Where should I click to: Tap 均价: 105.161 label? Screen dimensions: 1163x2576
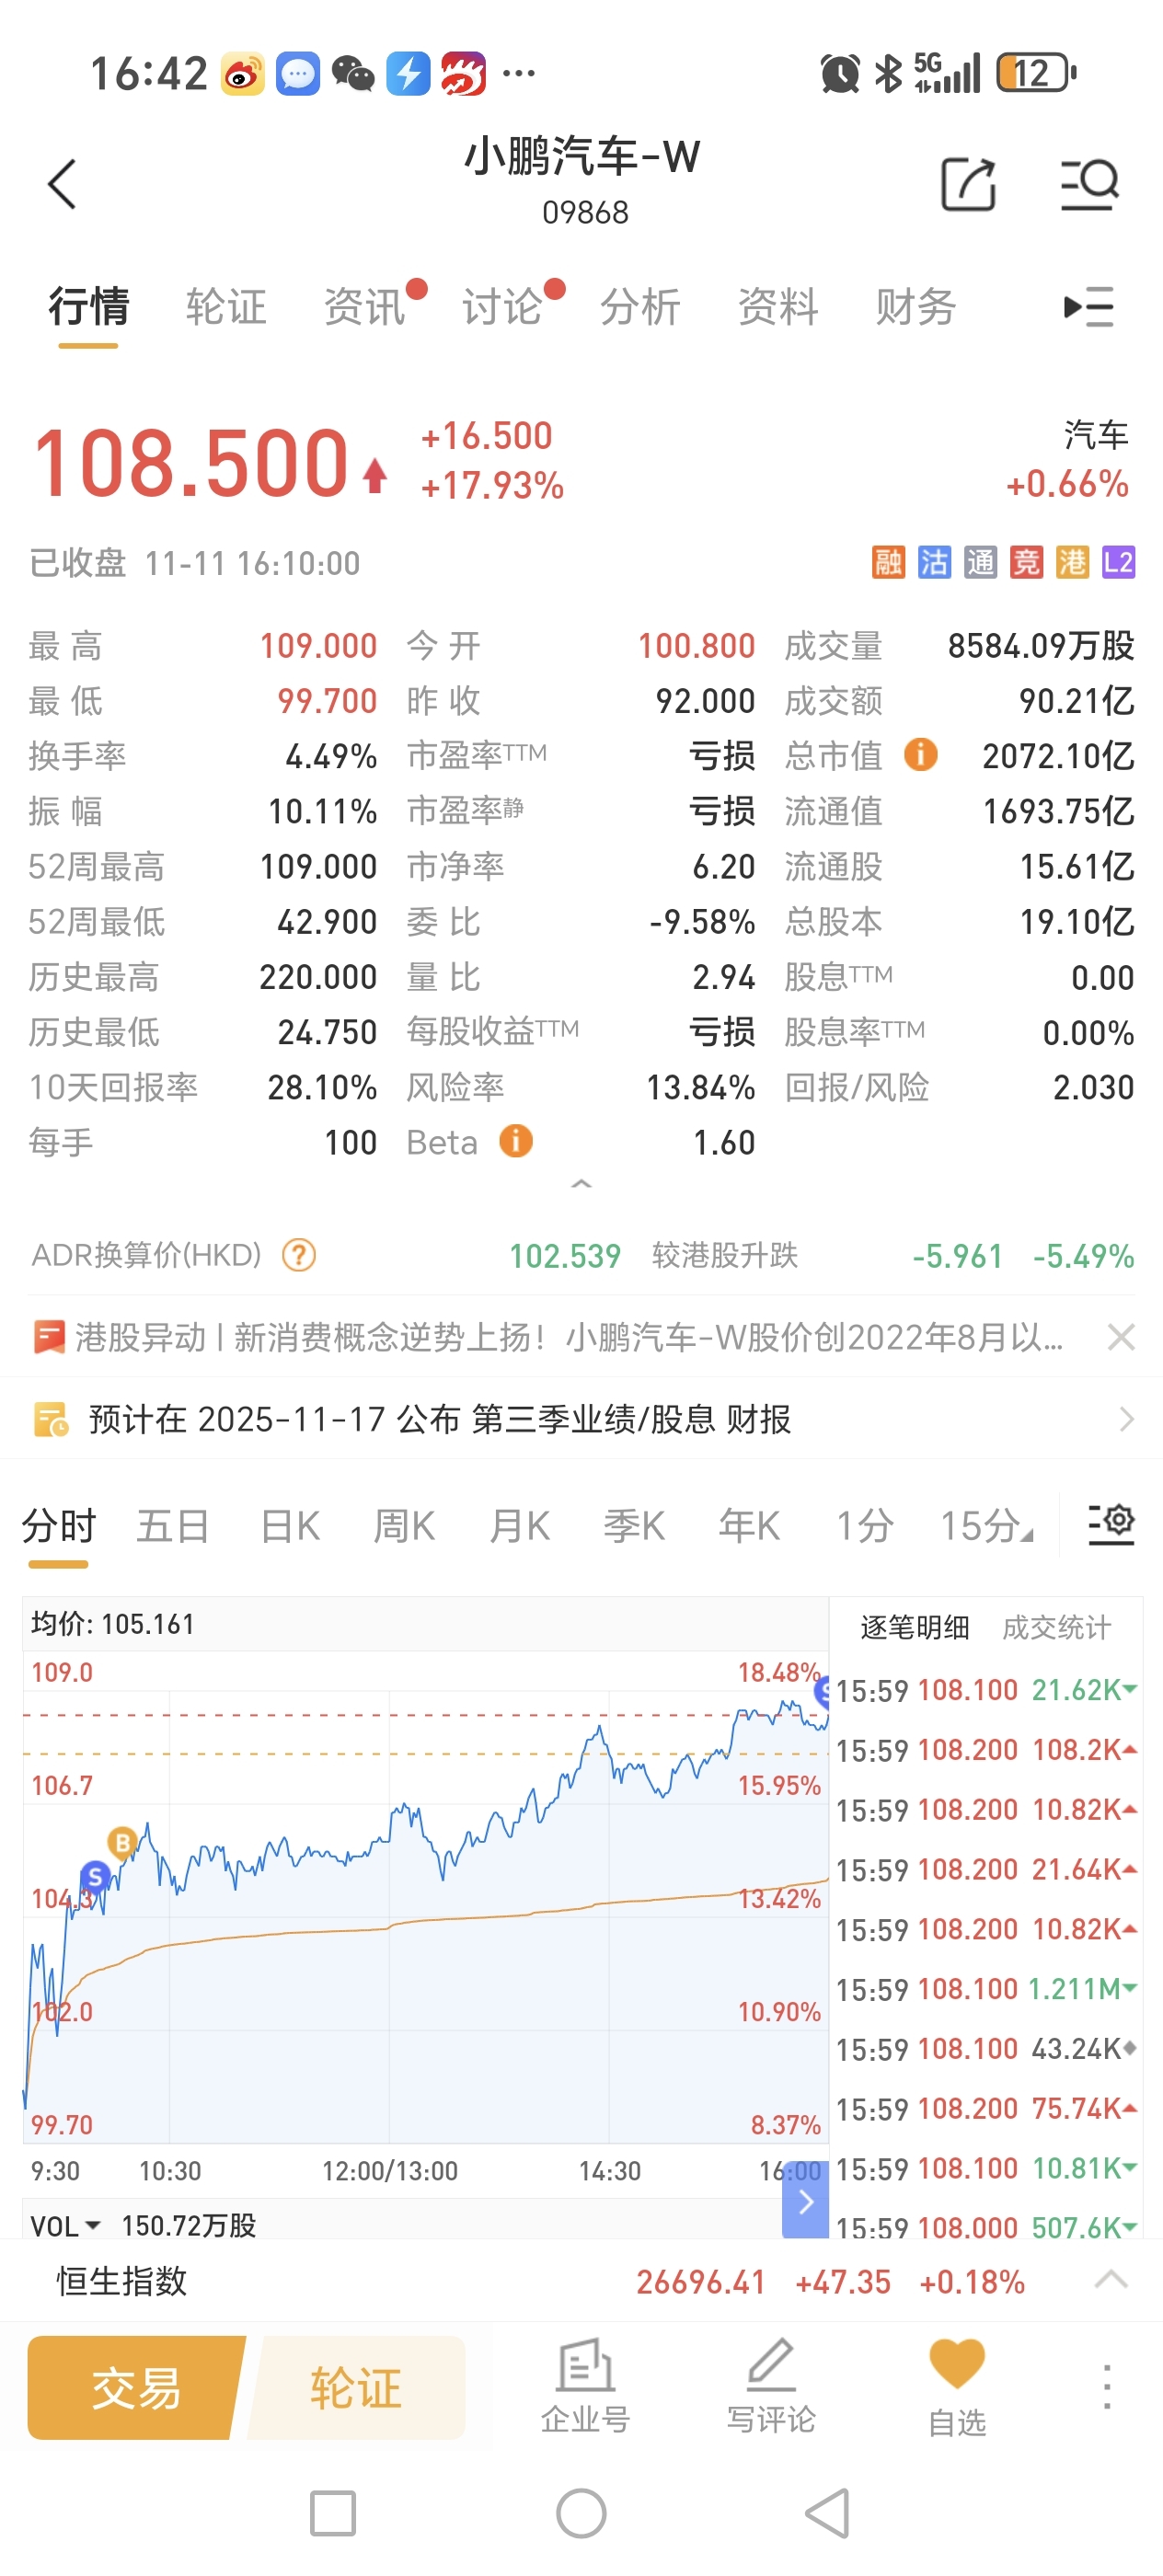[x=112, y=1623]
